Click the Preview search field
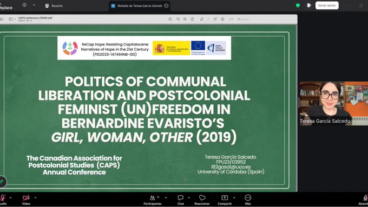This screenshot has width=368, height=207. [243, 19]
